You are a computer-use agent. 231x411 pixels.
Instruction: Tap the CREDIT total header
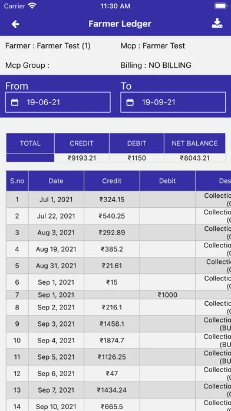(82, 143)
